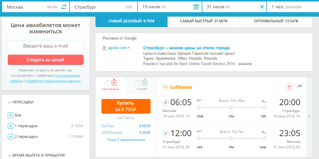The width and height of the screenshot is (319, 159).
Task: Open the agoda.com ad dropdown arrow
Action: tap(129, 48)
